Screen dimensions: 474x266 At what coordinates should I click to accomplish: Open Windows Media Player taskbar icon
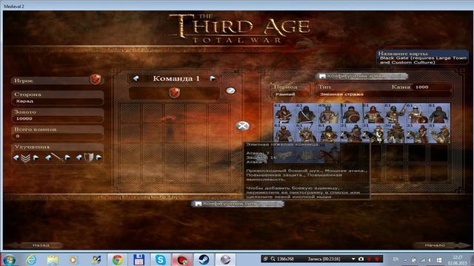(73, 259)
